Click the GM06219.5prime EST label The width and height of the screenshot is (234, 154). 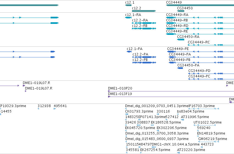pyautogui.click(x=213, y=139)
